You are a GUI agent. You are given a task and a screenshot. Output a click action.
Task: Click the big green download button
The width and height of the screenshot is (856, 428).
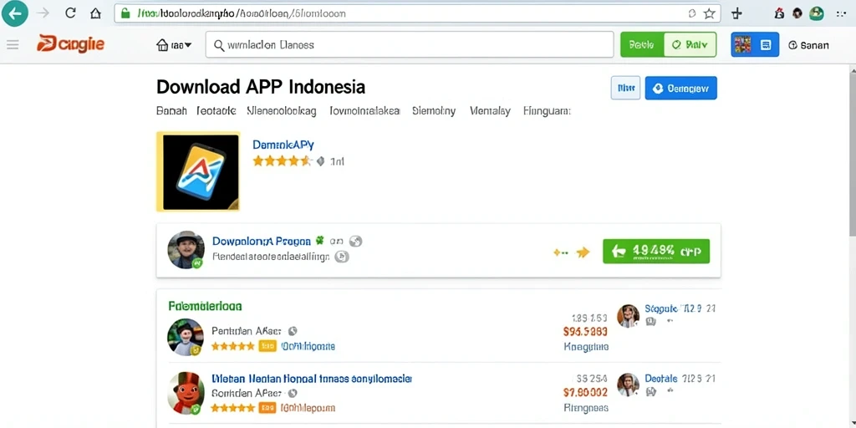[x=656, y=251]
